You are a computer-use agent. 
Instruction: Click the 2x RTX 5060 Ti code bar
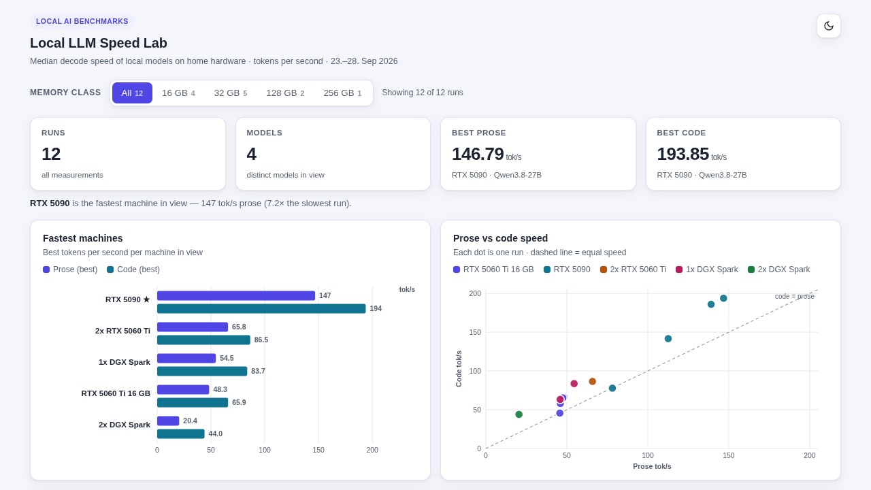tap(203, 340)
